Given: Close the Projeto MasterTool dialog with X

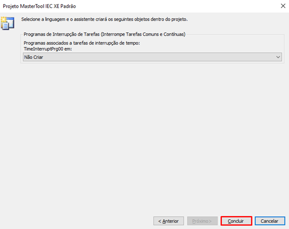Looking at the screenshot, I should 283,6.
